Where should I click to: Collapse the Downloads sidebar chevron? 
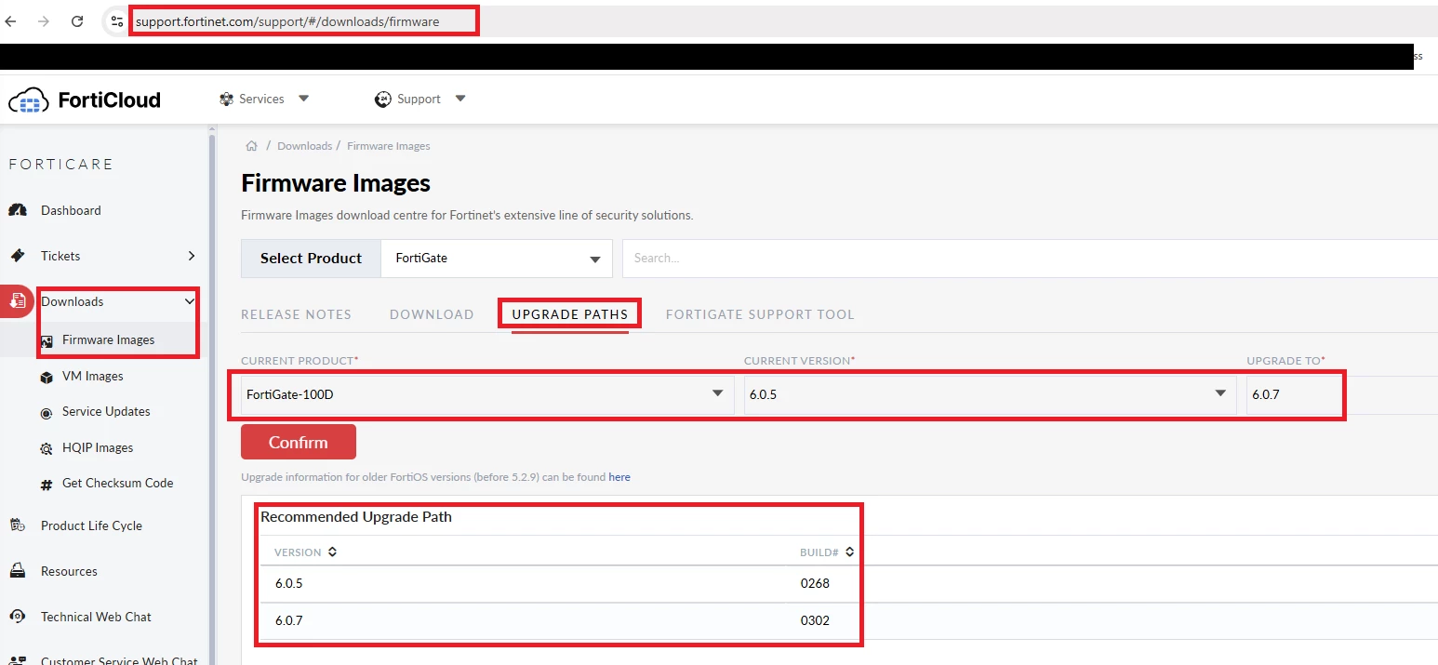coord(190,301)
